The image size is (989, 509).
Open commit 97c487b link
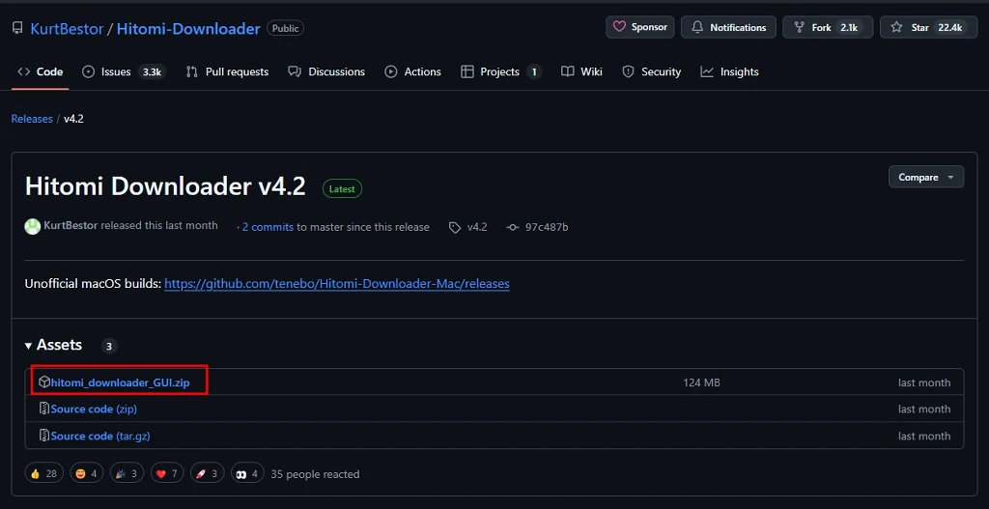tap(547, 227)
